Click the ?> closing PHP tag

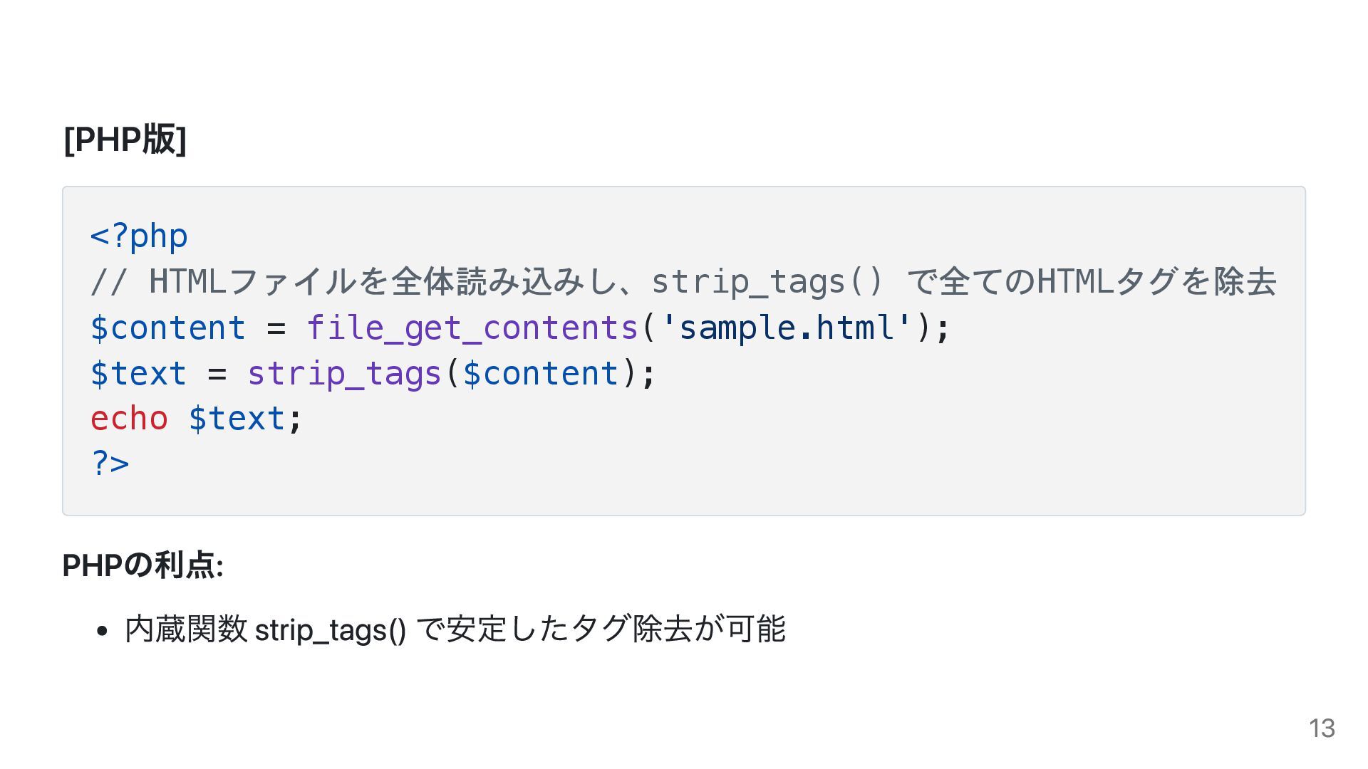click(x=110, y=464)
